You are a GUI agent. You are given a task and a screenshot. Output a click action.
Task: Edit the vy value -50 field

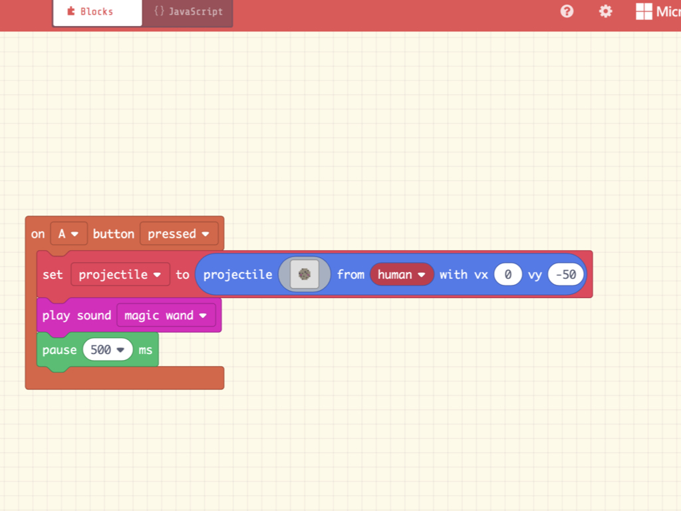pyautogui.click(x=565, y=275)
